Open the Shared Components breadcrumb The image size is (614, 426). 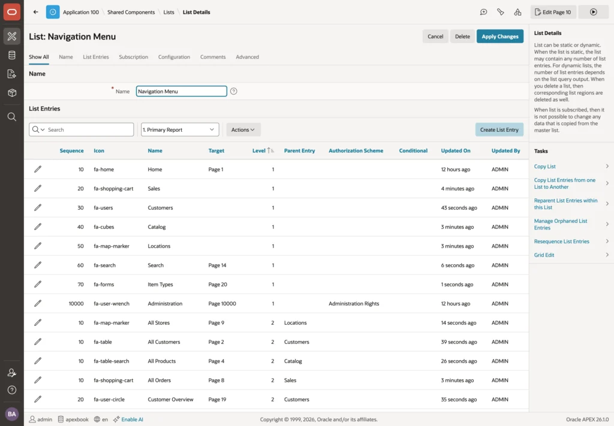coord(131,12)
